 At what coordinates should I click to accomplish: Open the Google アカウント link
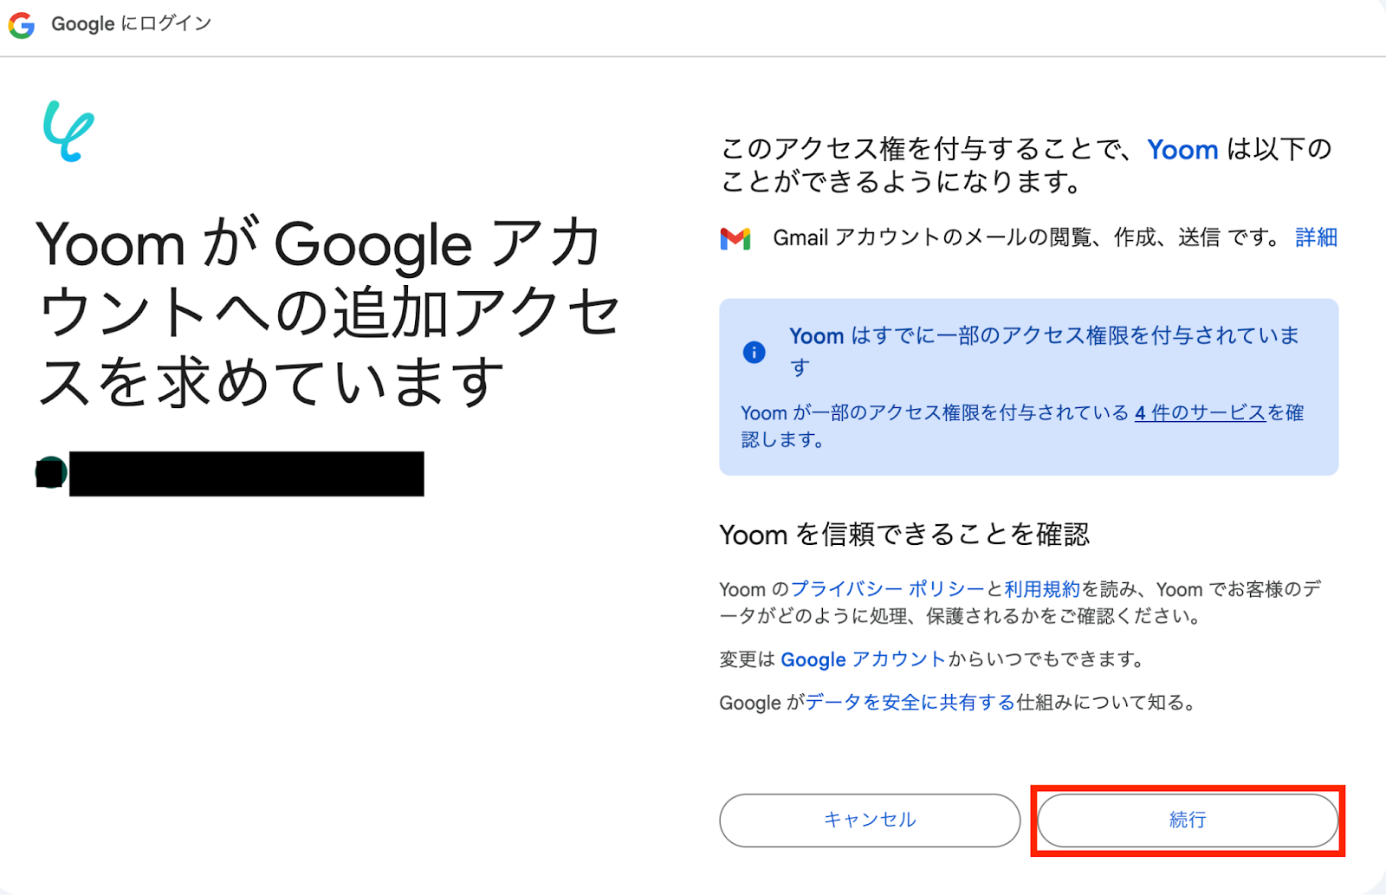coord(863,659)
